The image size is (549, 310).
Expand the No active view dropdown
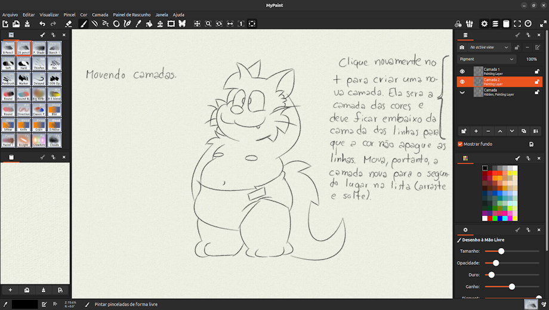pos(489,47)
